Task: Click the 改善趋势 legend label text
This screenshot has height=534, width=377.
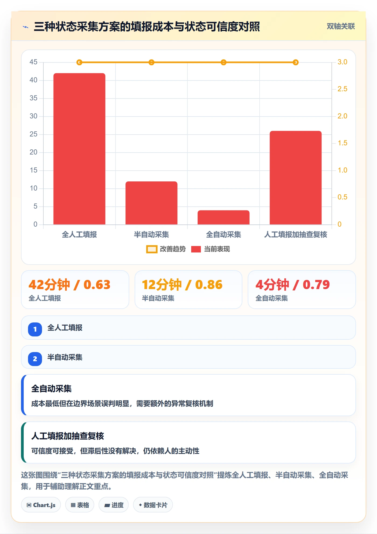Action: [x=173, y=249]
